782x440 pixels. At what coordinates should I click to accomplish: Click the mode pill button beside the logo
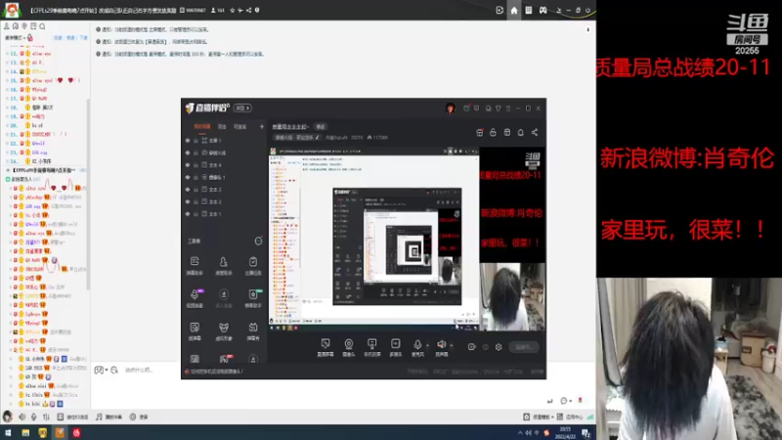coord(242,108)
